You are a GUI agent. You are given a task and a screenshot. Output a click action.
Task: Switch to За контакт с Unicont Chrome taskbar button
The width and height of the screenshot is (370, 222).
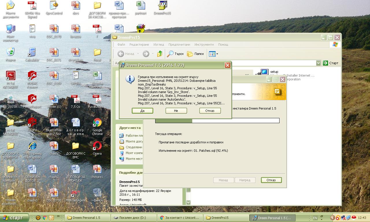tap(180, 218)
